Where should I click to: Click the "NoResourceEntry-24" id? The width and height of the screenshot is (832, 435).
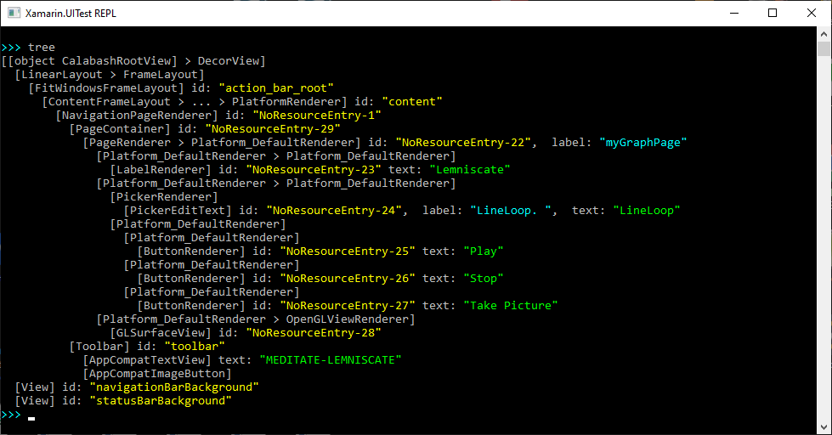pos(334,211)
